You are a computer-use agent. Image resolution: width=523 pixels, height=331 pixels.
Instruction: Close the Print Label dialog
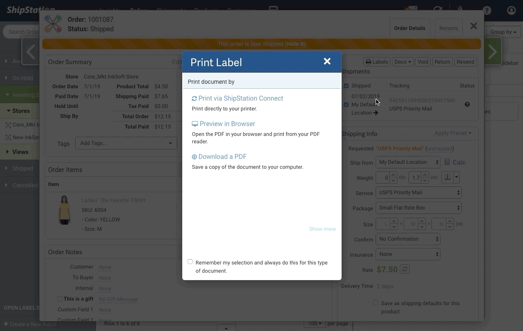coord(327,61)
